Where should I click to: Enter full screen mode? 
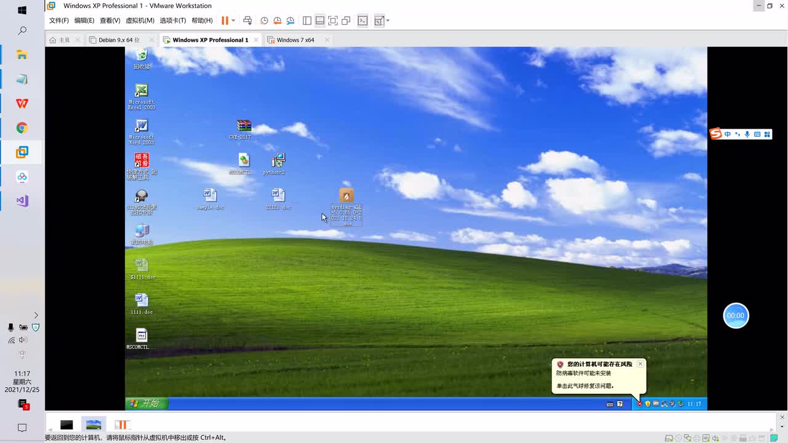[333, 20]
